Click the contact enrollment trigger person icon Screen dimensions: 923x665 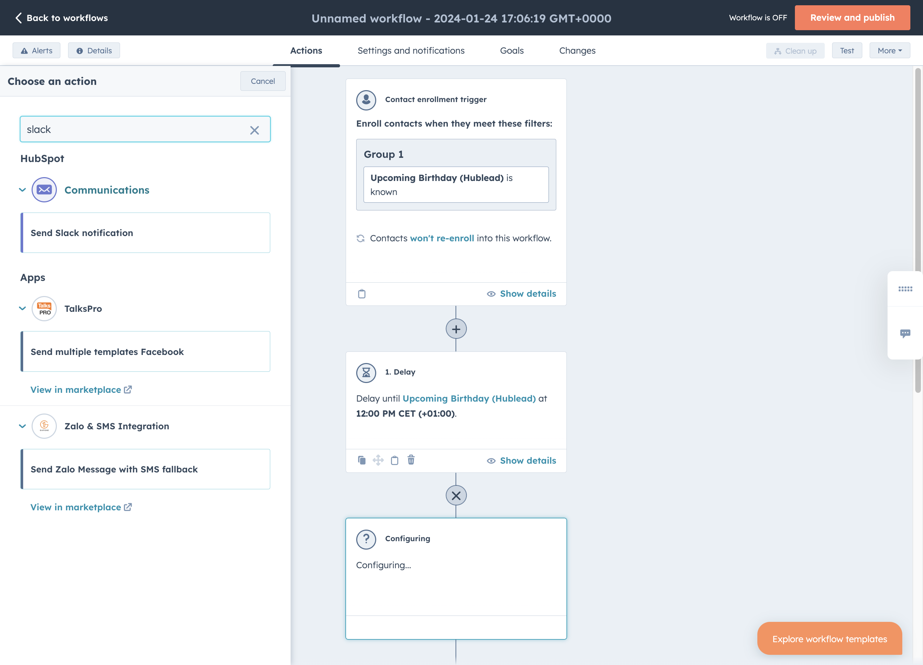pos(366,100)
